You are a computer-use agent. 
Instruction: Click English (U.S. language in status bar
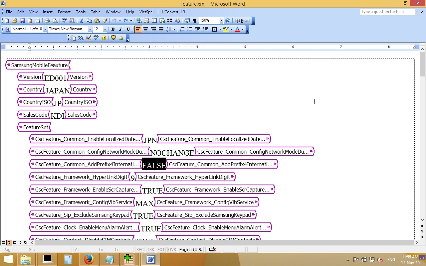click(191, 250)
